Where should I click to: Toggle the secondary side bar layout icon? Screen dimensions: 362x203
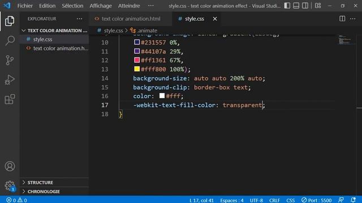pos(305,6)
